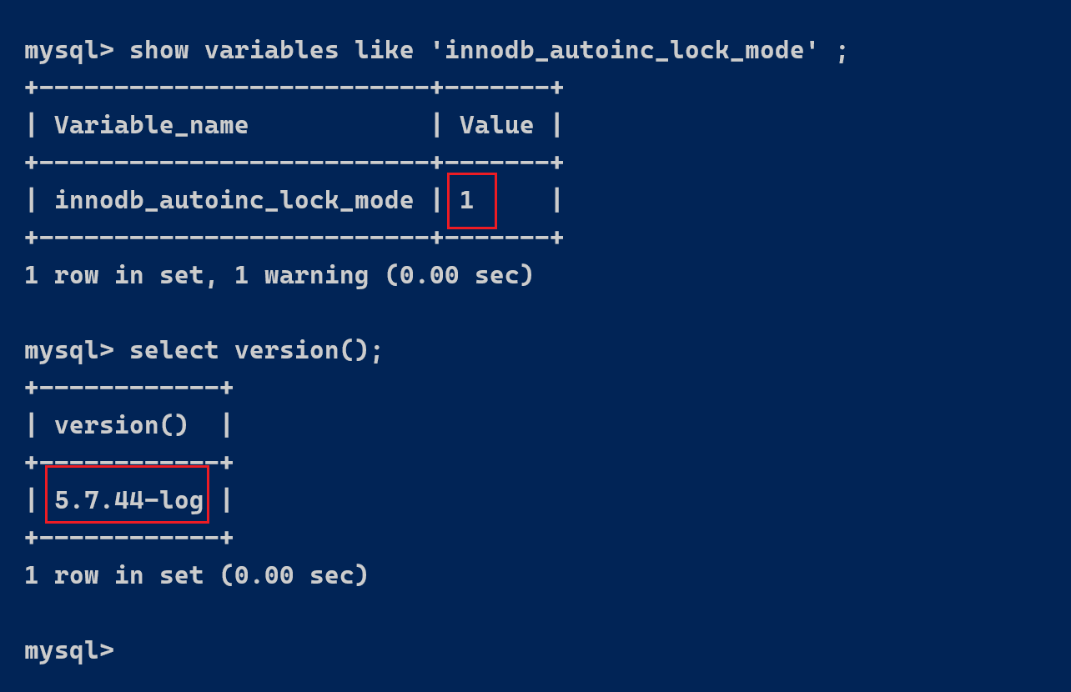Viewport: 1071px width, 692px height.
Task: Click the 5.7.44-log version text
Action: (x=128, y=500)
